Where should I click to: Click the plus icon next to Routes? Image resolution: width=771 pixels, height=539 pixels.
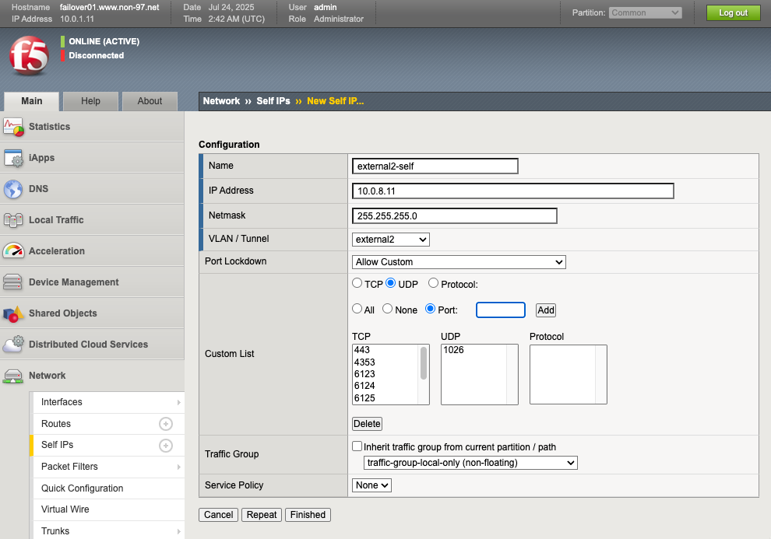166,424
